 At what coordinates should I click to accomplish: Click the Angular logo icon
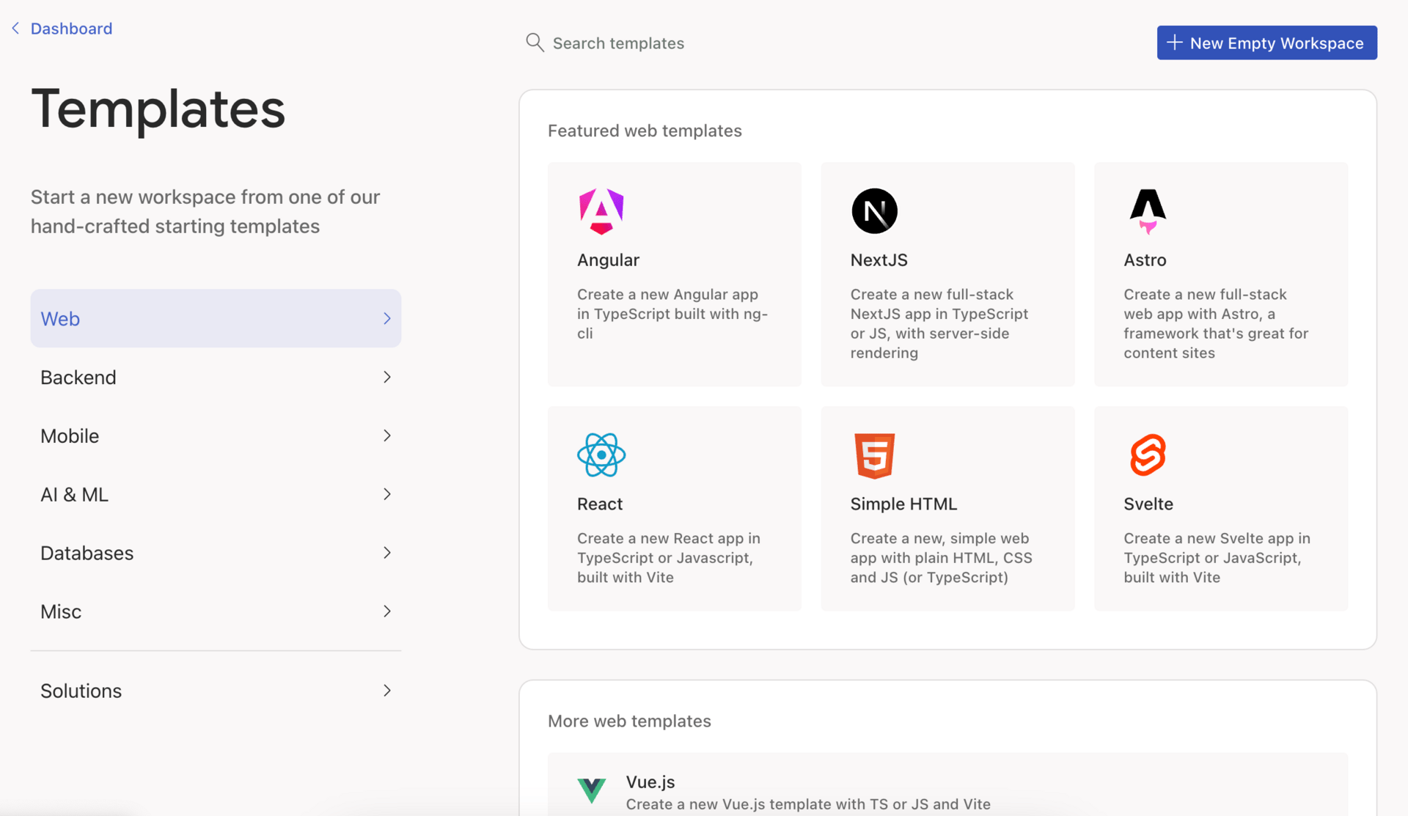coord(601,211)
